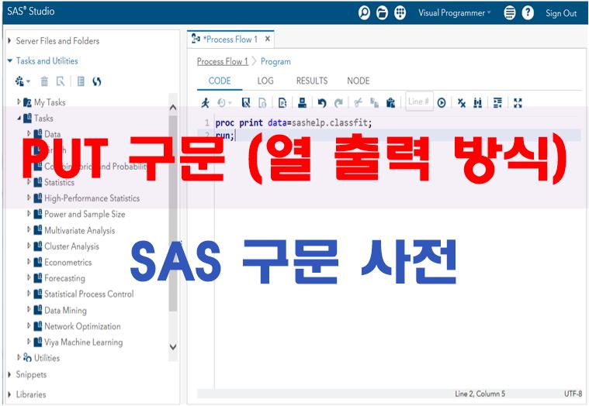This screenshot has width=589, height=406.
Task: Click the tasks tree scroll down arrow
Action: click(x=173, y=347)
